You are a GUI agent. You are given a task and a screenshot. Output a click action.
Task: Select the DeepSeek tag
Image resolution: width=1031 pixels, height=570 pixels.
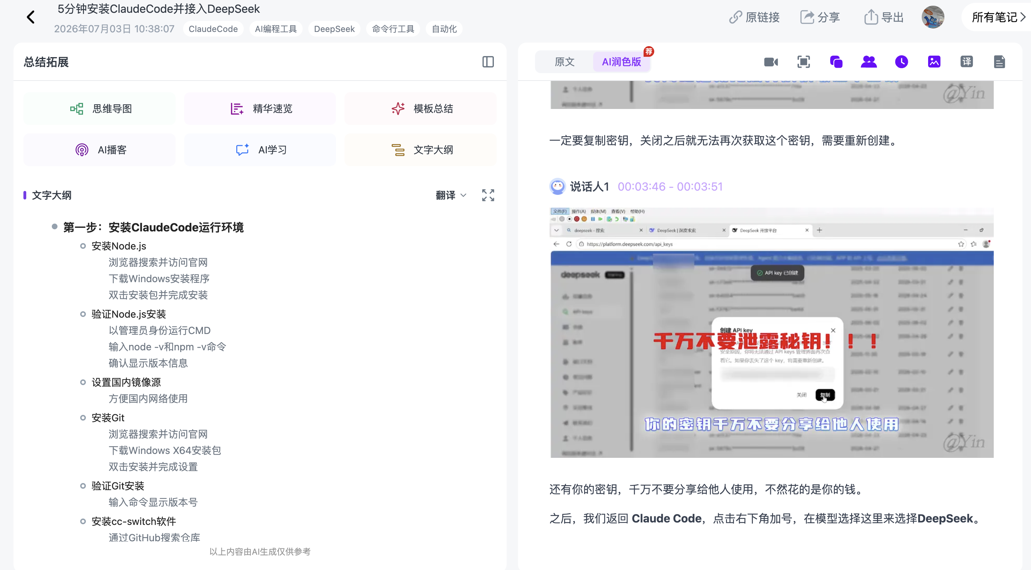[x=334, y=29]
